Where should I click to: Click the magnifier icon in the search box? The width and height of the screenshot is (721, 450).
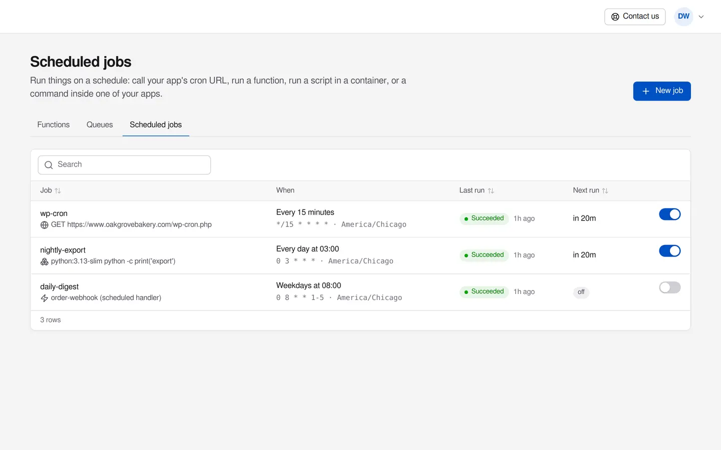click(x=49, y=165)
